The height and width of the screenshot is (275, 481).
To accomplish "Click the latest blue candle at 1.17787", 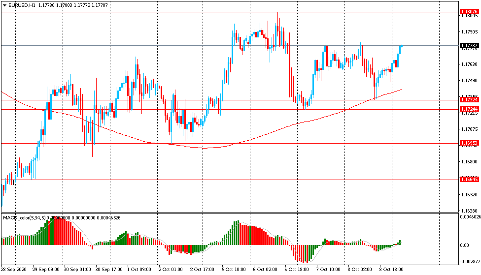I will pos(402,45).
